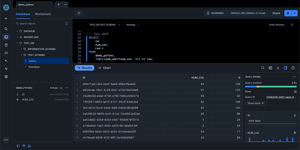Open the Query ID link
The height and width of the screenshot is (150, 300).
281,97
